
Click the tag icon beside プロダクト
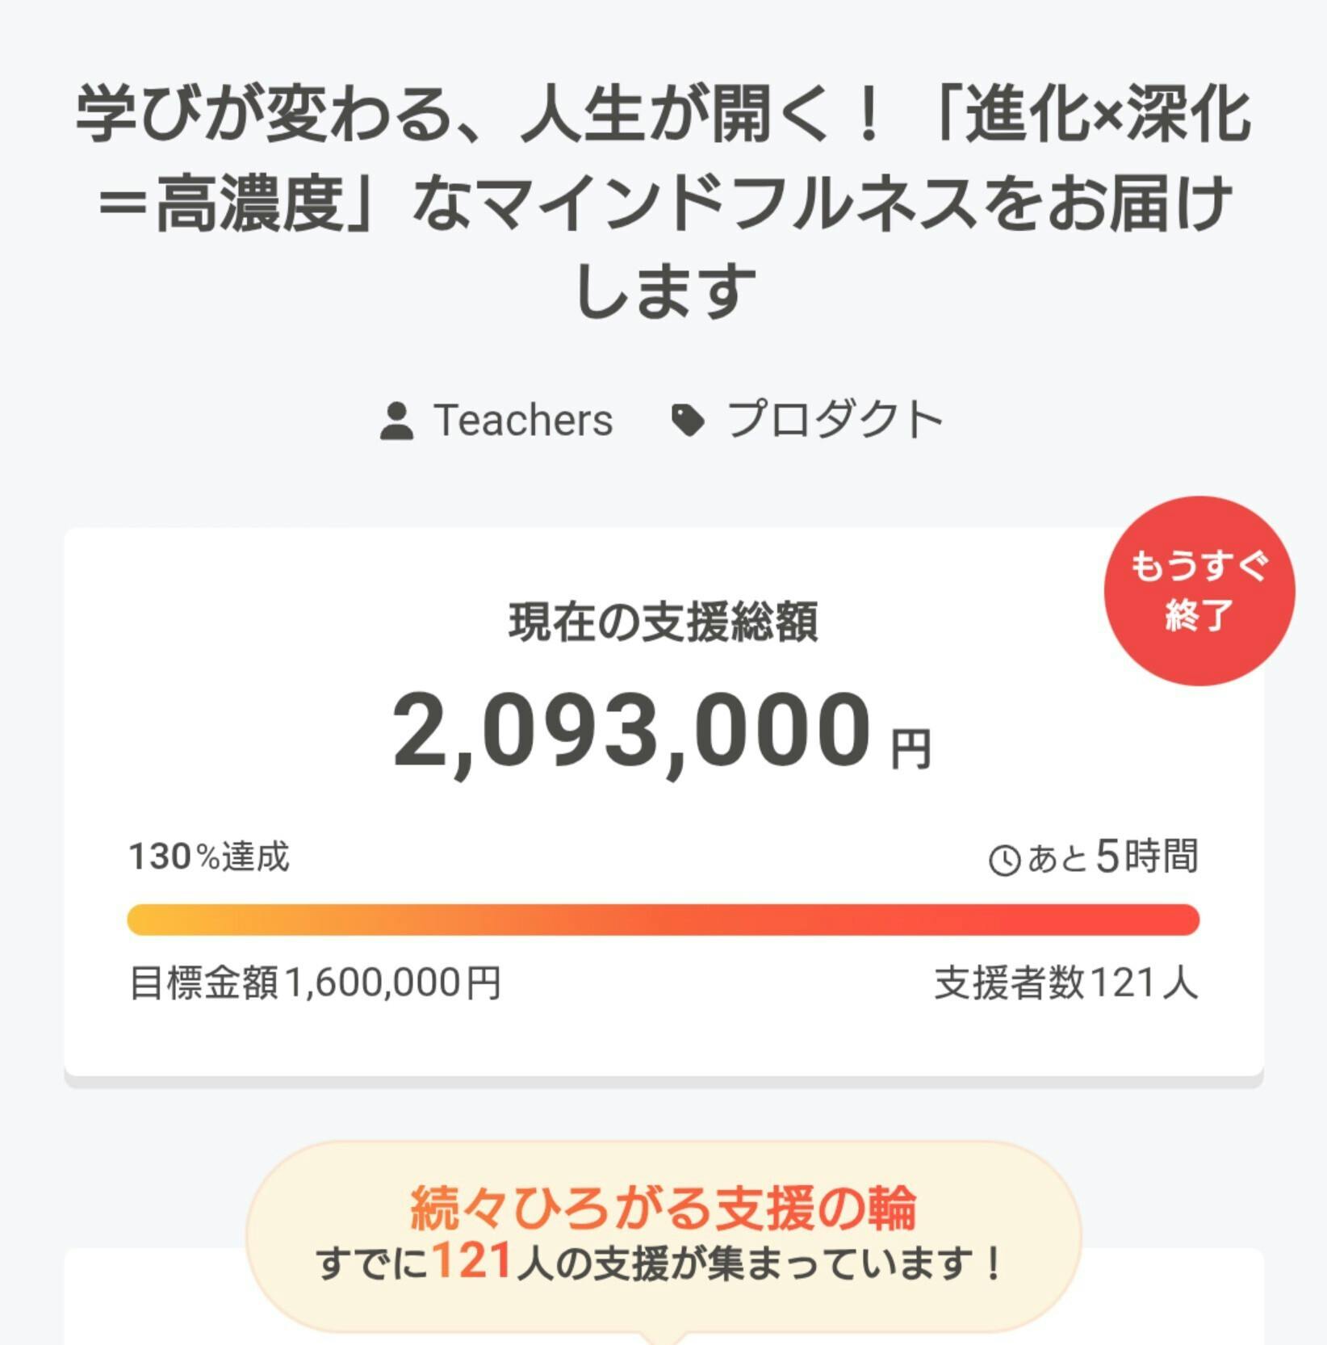click(x=688, y=421)
